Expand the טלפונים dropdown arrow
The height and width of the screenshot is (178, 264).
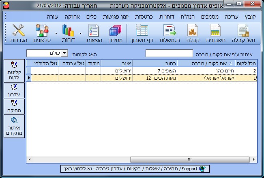point(56,33)
